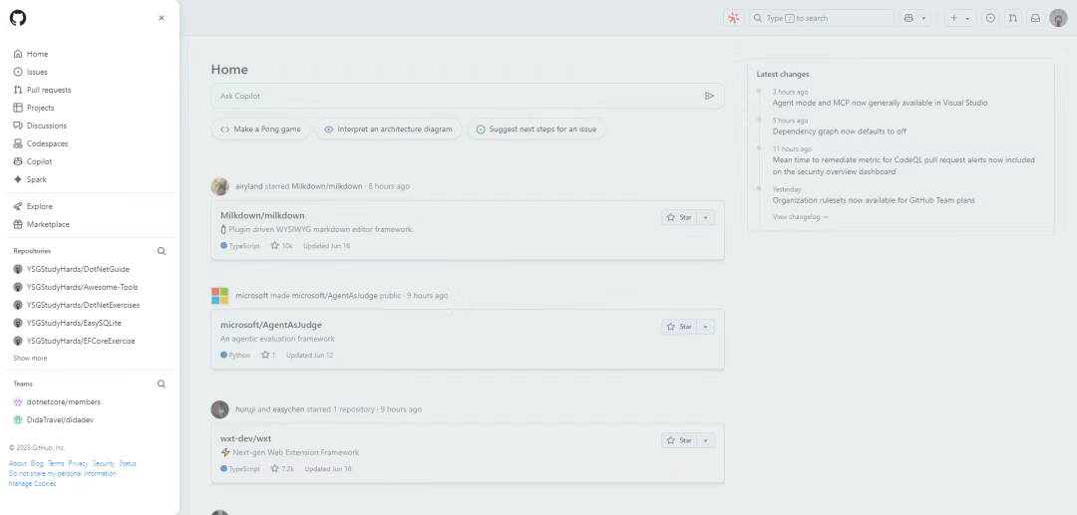Click the Teams search icon

(x=162, y=385)
